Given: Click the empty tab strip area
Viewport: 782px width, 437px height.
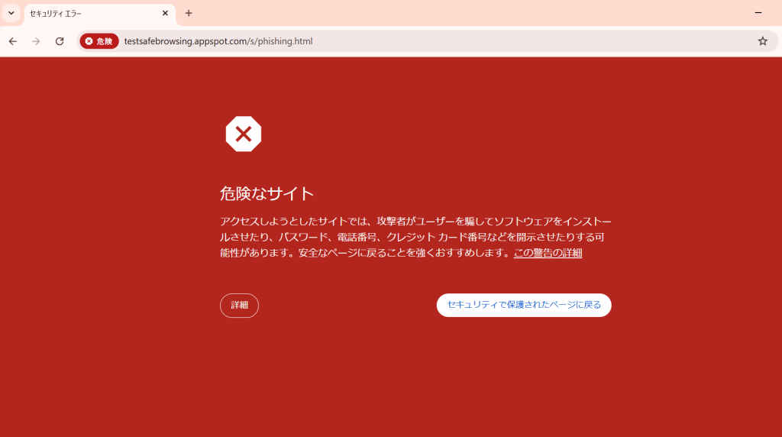Looking at the screenshot, I should pos(458,13).
